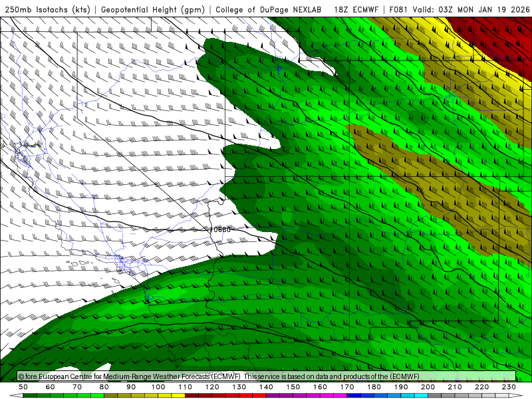The height and width of the screenshot is (399, 532).
Task: Click the 110 kt legend label
Action: [x=186, y=387]
